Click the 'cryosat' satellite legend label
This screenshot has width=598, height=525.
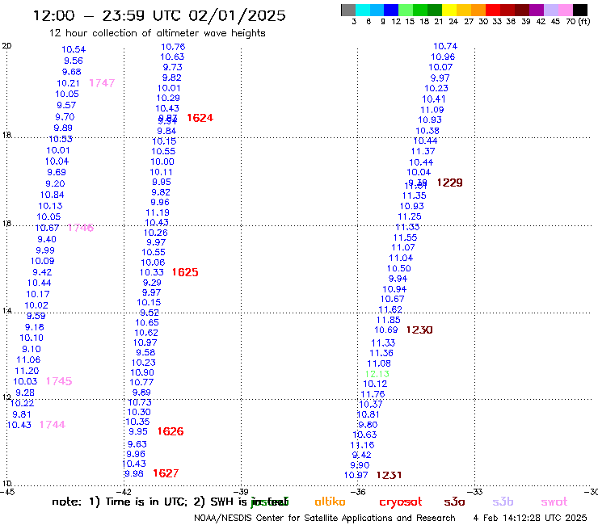click(x=401, y=502)
